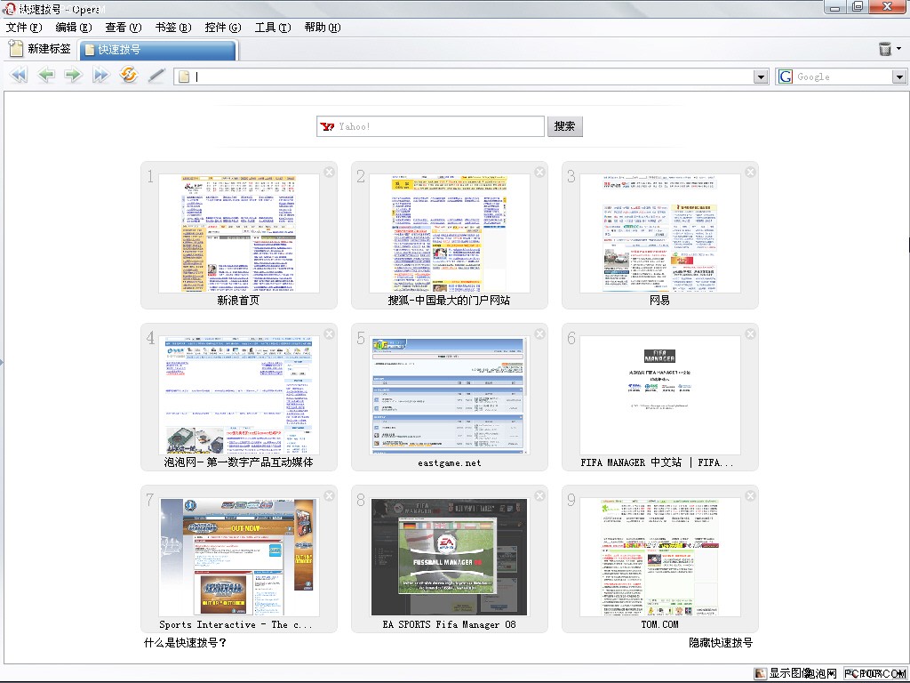Go forward with the green right arrow
The height and width of the screenshot is (683, 910).
pos(73,75)
